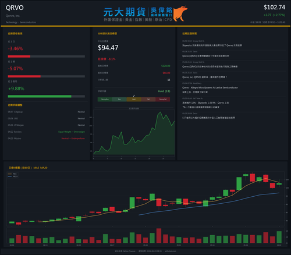Click the red bar under -5.07%

coord(24,76)
